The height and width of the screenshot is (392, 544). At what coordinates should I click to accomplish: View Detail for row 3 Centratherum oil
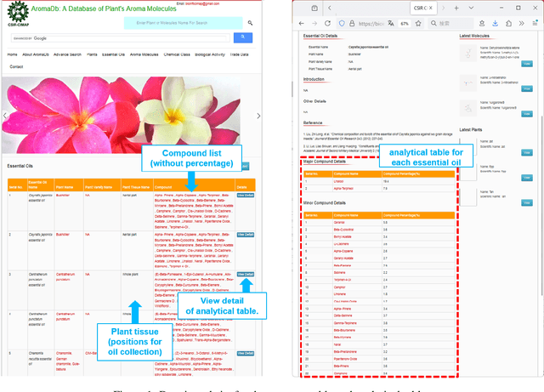point(246,275)
